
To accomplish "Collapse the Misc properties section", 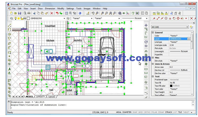I will [153, 58].
